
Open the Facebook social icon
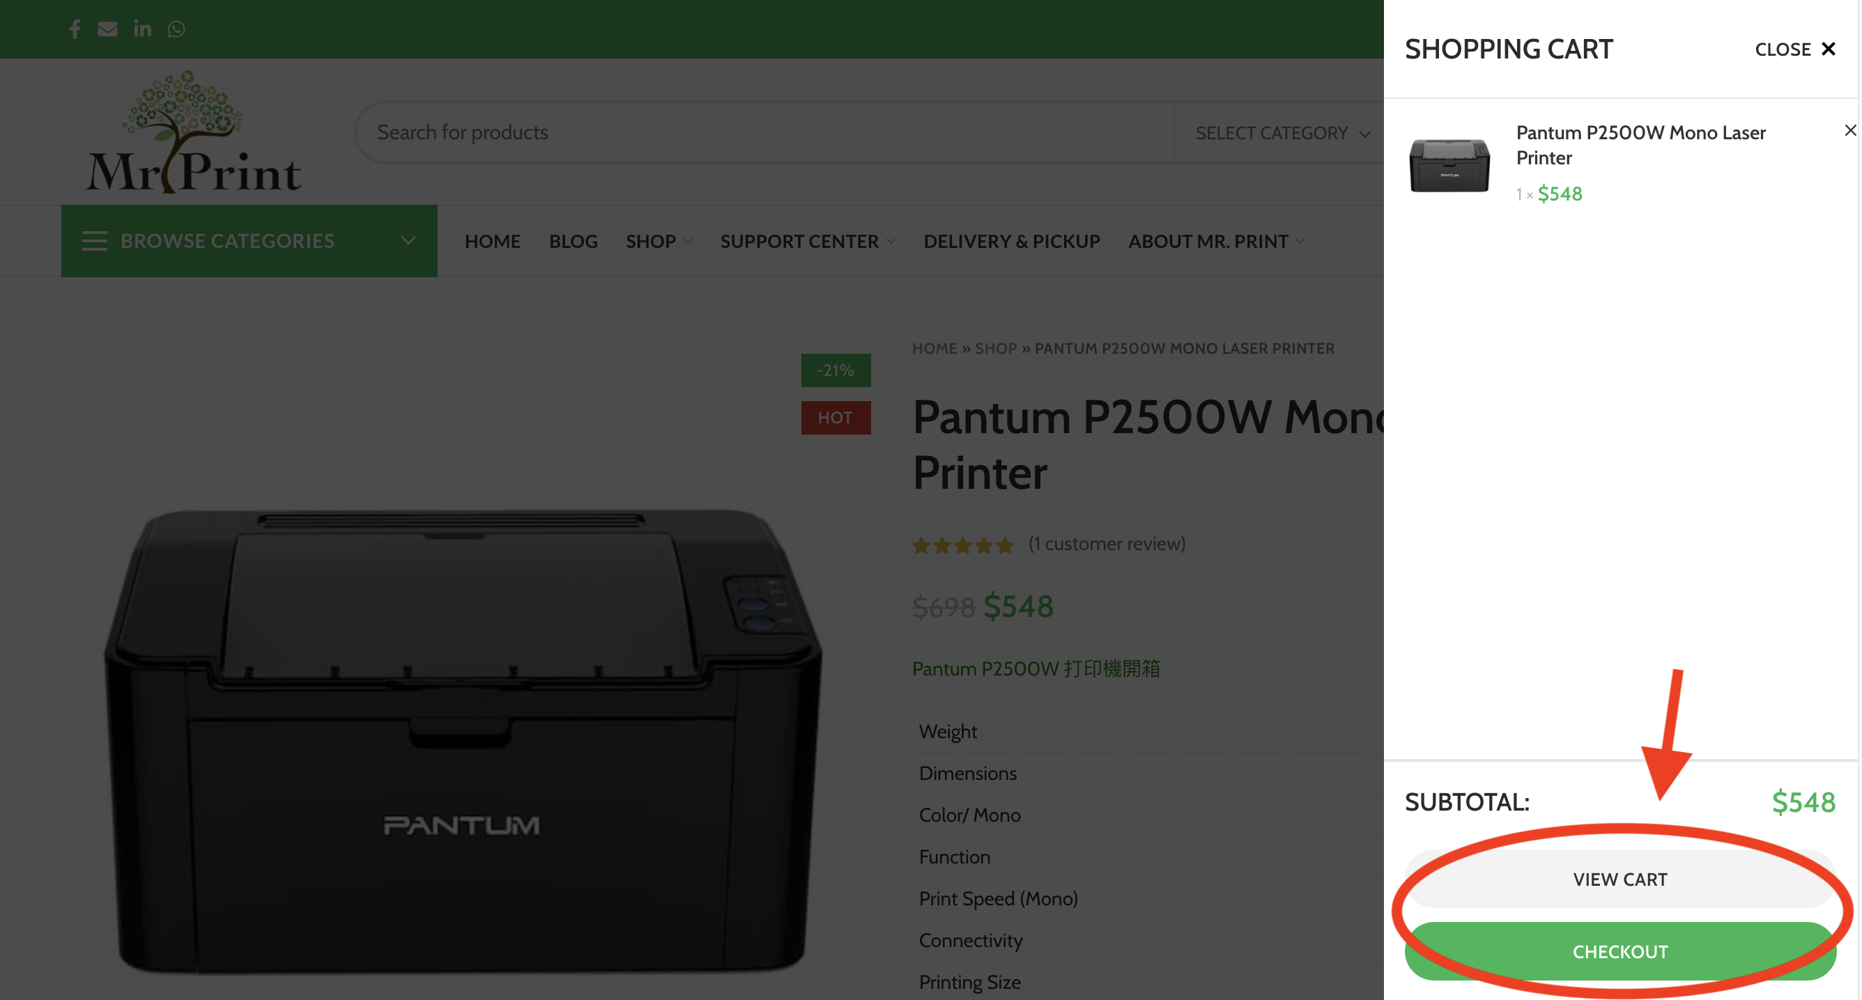pos(75,29)
